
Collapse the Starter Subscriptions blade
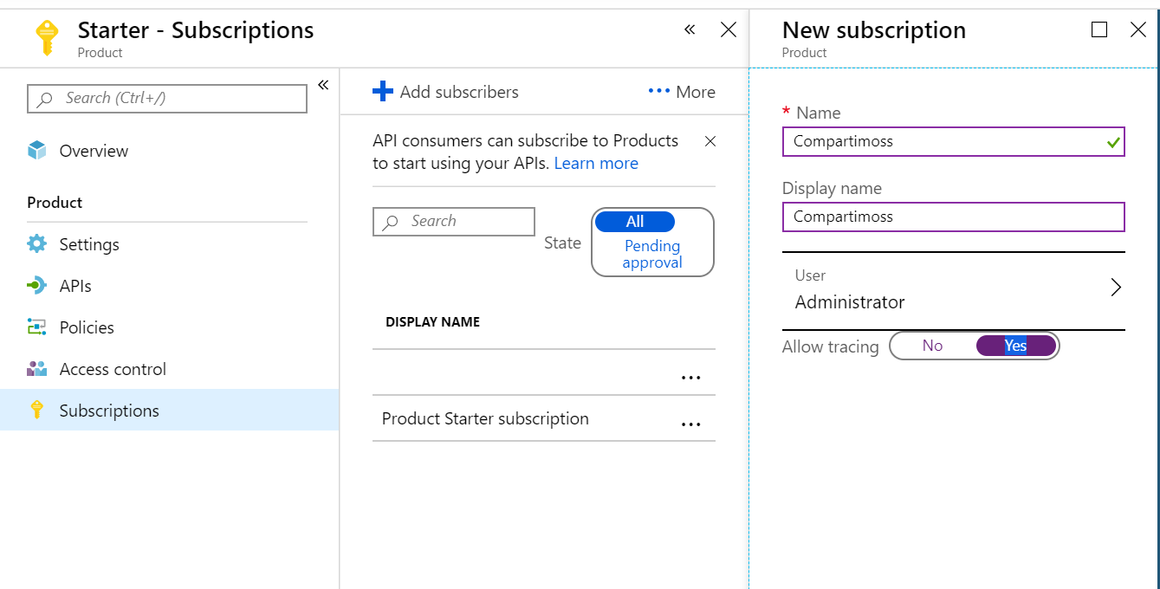click(690, 30)
